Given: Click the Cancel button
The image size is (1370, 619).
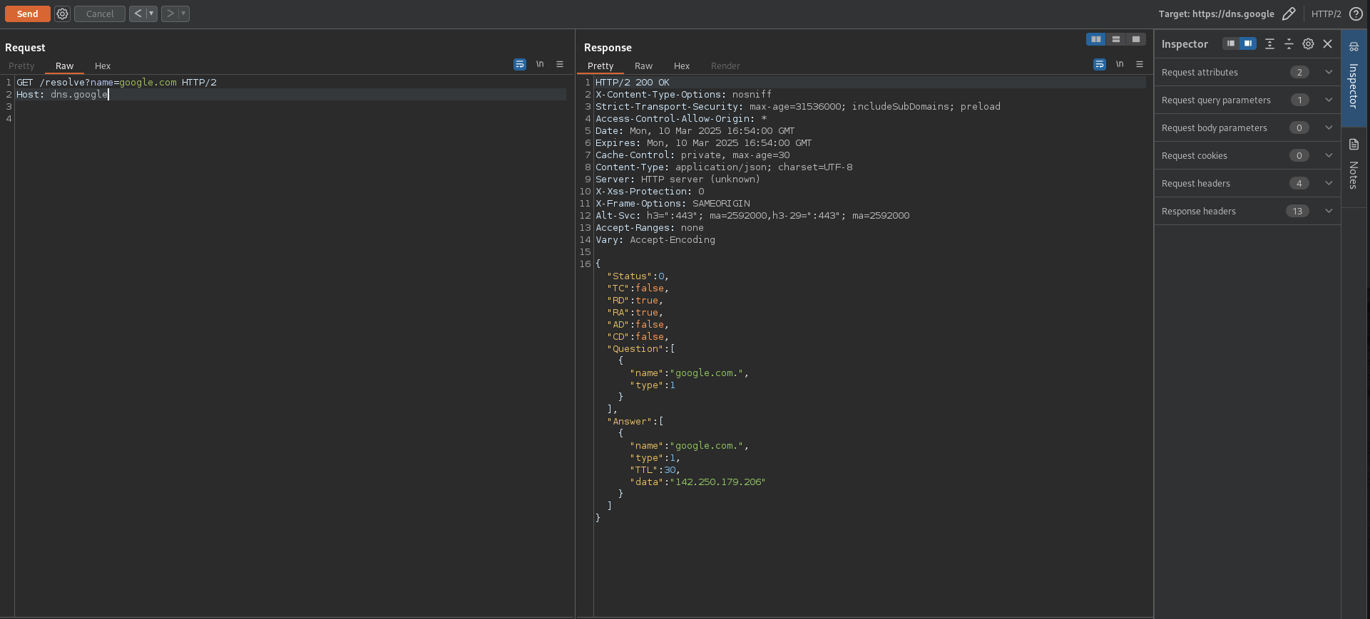Looking at the screenshot, I should click(100, 14).
